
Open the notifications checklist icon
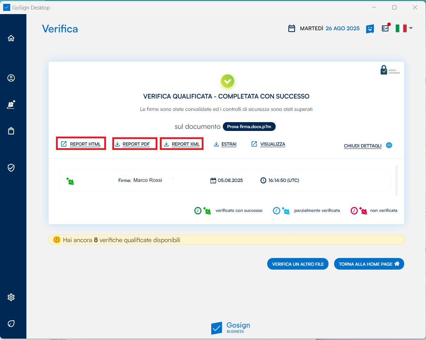386,29
